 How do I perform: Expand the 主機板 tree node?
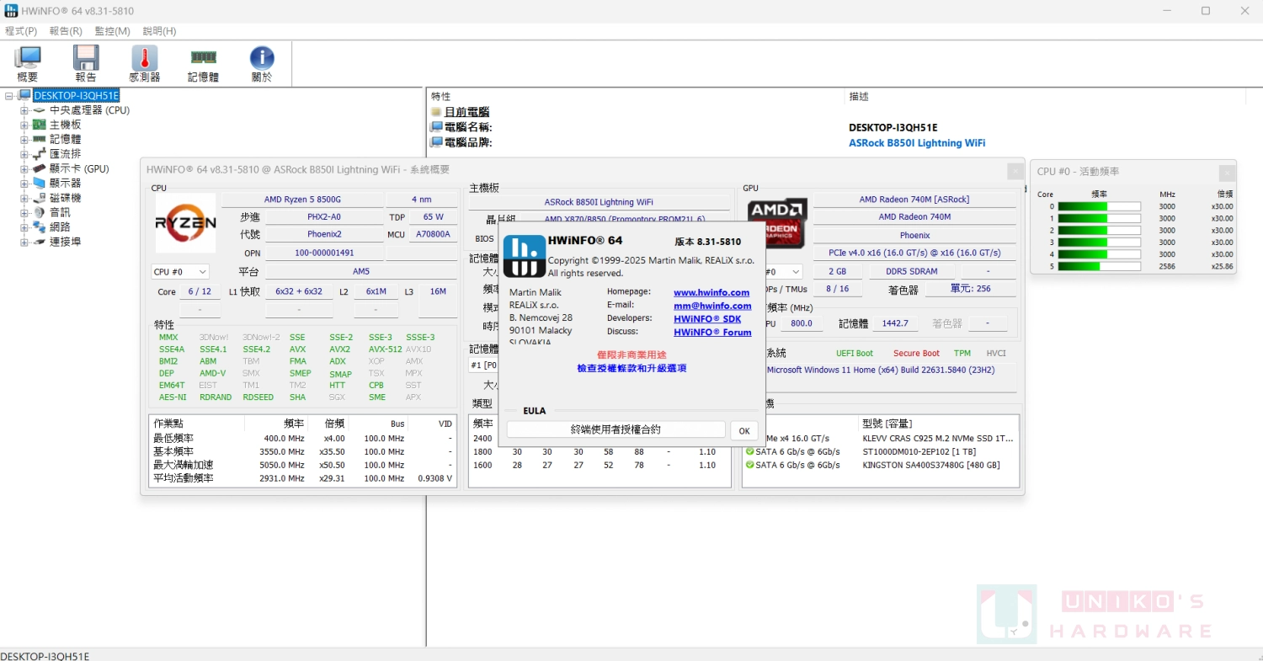[x=24, y=125]
